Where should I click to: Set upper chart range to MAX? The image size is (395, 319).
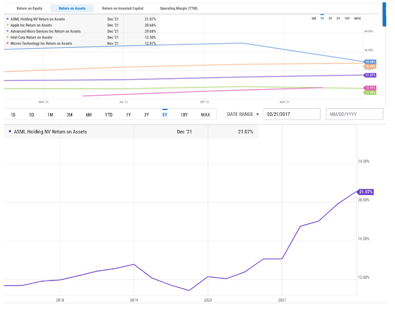click(357, 19)
